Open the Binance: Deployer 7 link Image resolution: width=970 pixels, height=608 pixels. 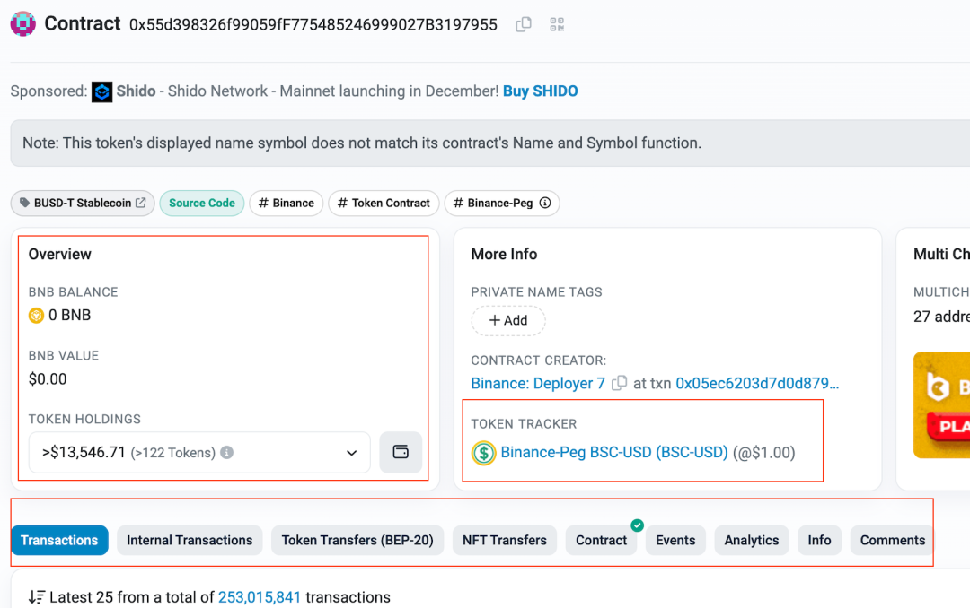538,383
